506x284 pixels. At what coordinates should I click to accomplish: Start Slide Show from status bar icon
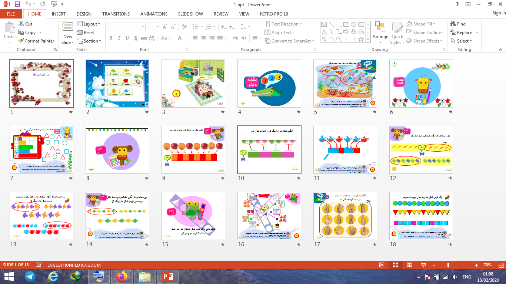(423, 265)
